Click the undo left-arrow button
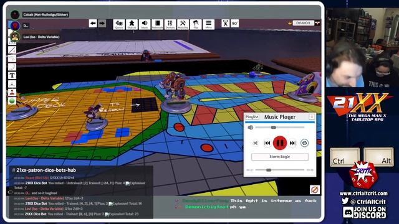This screenshot has height=224, width=399. [93, 24]
